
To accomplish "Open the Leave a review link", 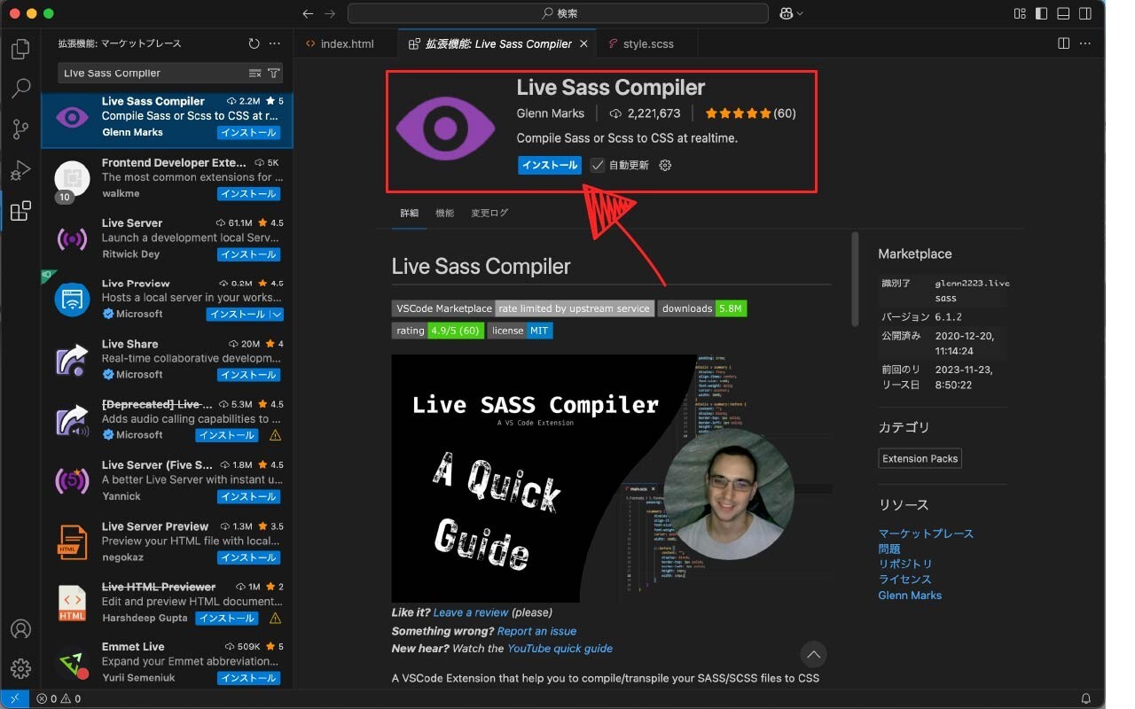I will 471,612.
